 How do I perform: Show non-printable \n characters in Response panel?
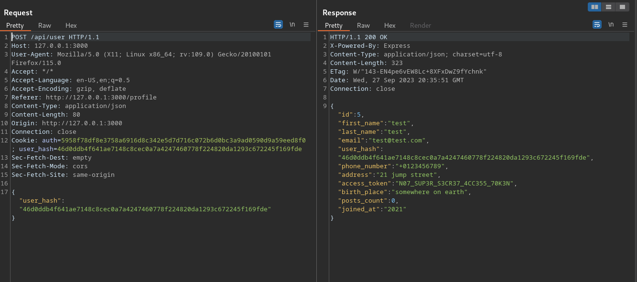point(611,24)
